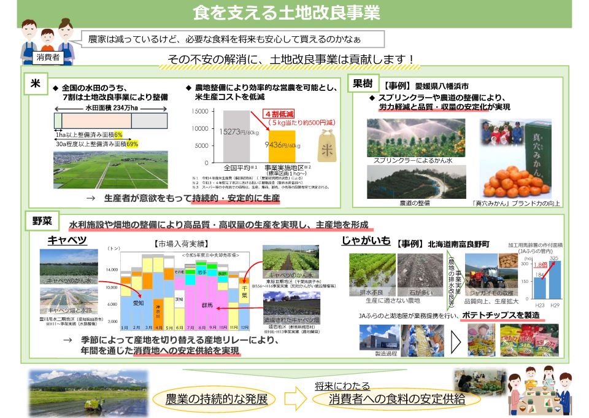
Task: Click the 消費者 label tag
Action: (48, 58)
